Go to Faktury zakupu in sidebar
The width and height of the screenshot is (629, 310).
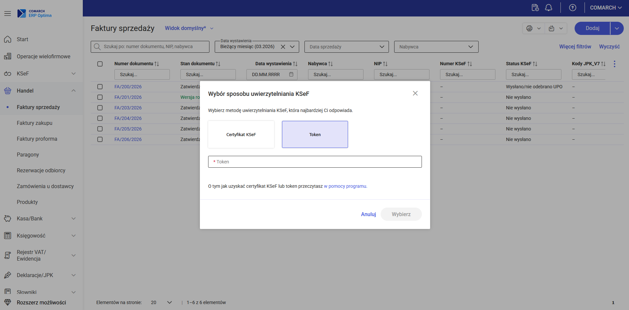click(35, 123)
